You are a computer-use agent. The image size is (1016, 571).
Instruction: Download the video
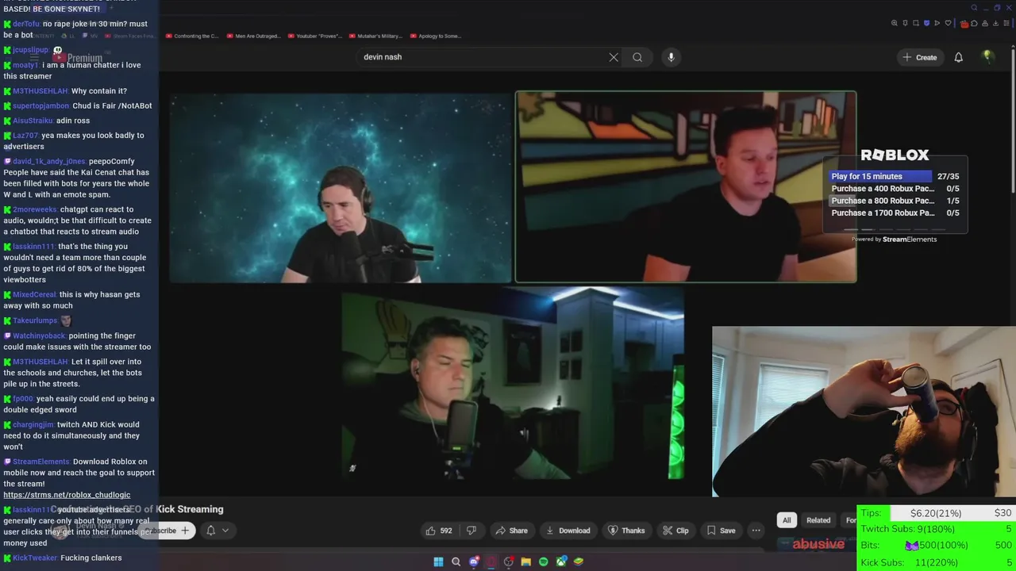tap(568, 531)
